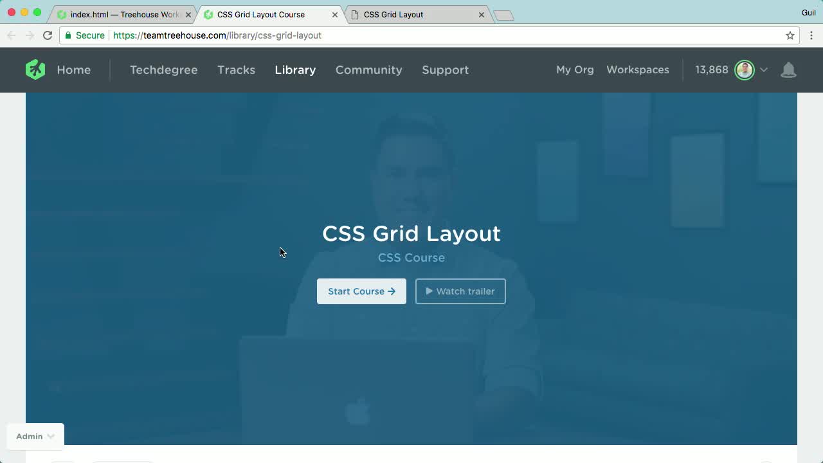The width and height of the screenshot is (823, 463).
Task: Reload the current page
Action: [x=48, y=35]
